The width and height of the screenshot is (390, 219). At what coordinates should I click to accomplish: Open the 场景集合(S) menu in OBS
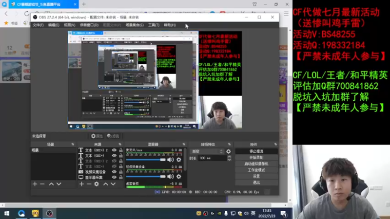[135, 25]
